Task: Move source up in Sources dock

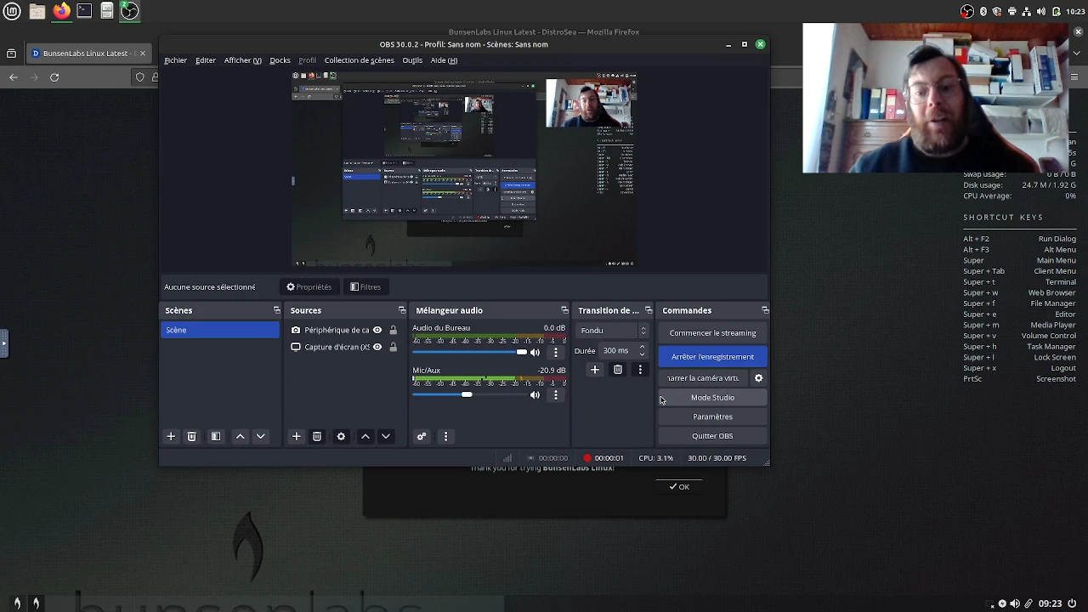Action: 365,436
